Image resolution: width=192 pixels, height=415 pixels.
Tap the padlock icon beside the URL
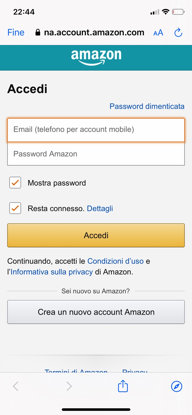click(x=38, y=32)
